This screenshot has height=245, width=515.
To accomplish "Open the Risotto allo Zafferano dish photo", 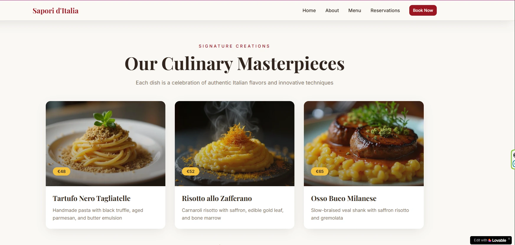I will click(x=234, y=144).
